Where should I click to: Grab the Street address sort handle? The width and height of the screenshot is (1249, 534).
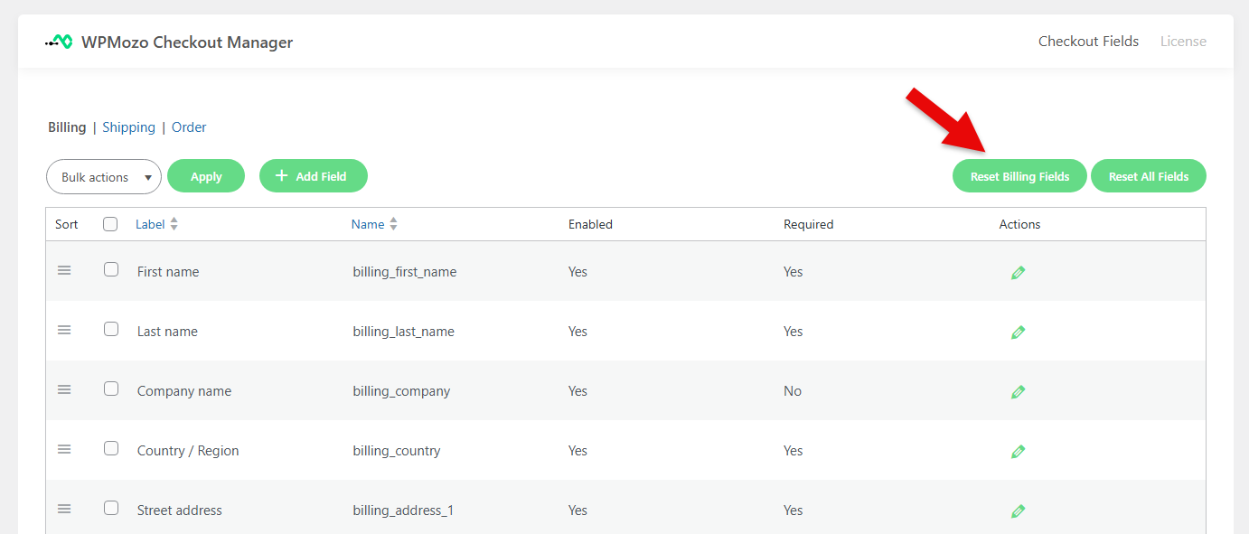(64, 509)
